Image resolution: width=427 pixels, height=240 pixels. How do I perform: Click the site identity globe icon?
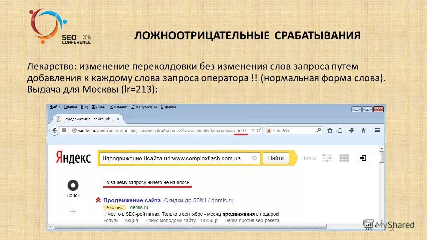click(74, 131)
